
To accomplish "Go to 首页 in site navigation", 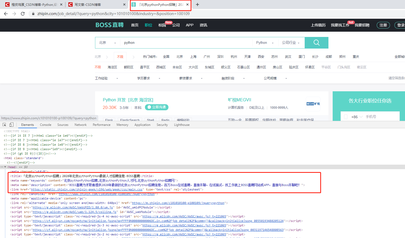I will 135,25.
